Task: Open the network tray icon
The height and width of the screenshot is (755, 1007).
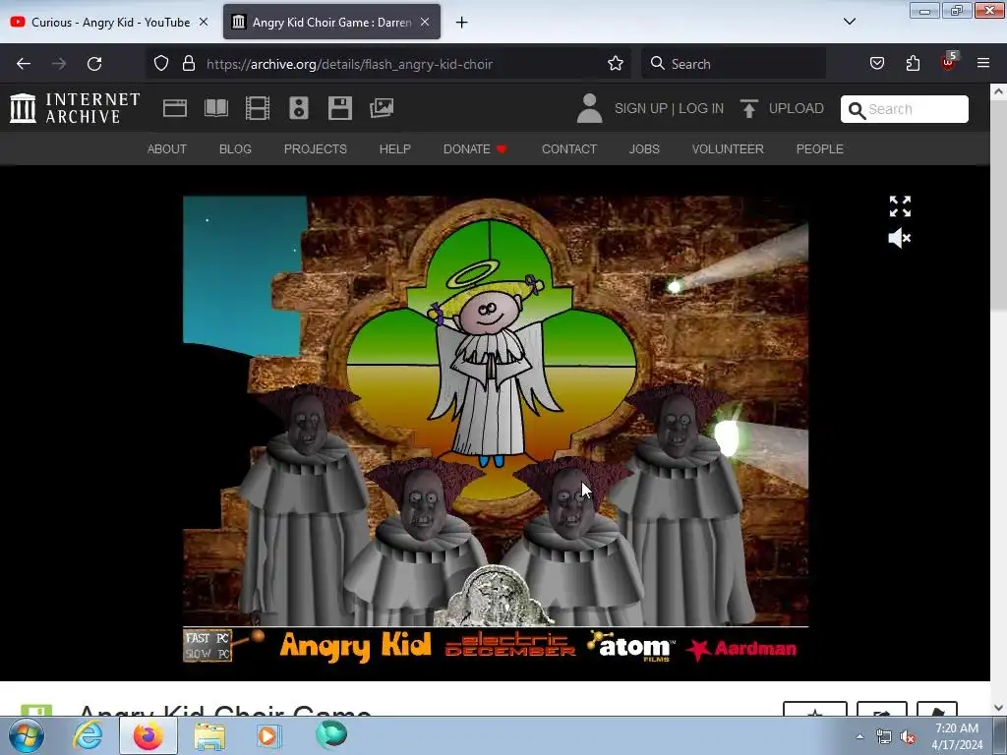Action: pyautogui.click(x=884, y=737)
